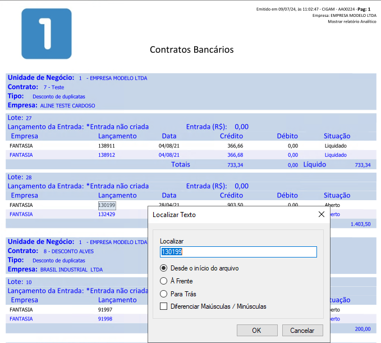
Task: Click 'Liquidado' on lançamento 138912 row
Action: pos(336,155)
